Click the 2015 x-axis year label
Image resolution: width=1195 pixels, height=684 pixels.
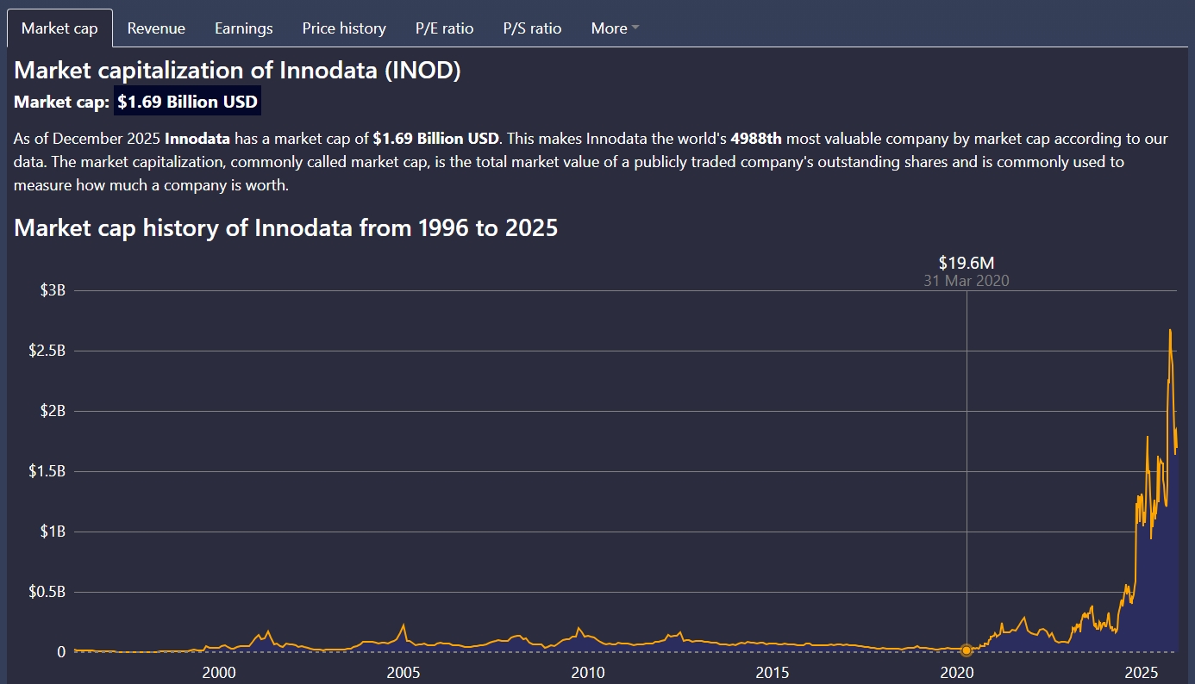(x=773, y=672)
